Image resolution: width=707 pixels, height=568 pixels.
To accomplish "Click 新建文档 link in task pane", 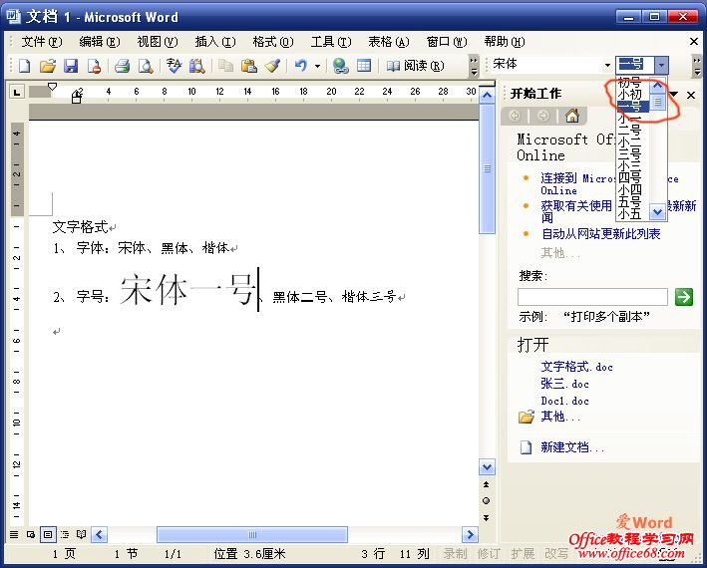I will point(572,447).
